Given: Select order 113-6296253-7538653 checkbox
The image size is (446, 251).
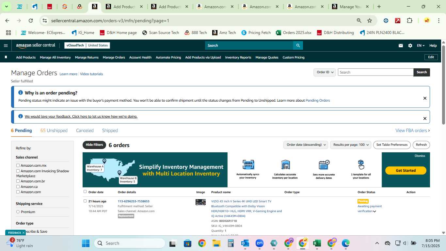Looking at the screenshot, I should [85, 201].
